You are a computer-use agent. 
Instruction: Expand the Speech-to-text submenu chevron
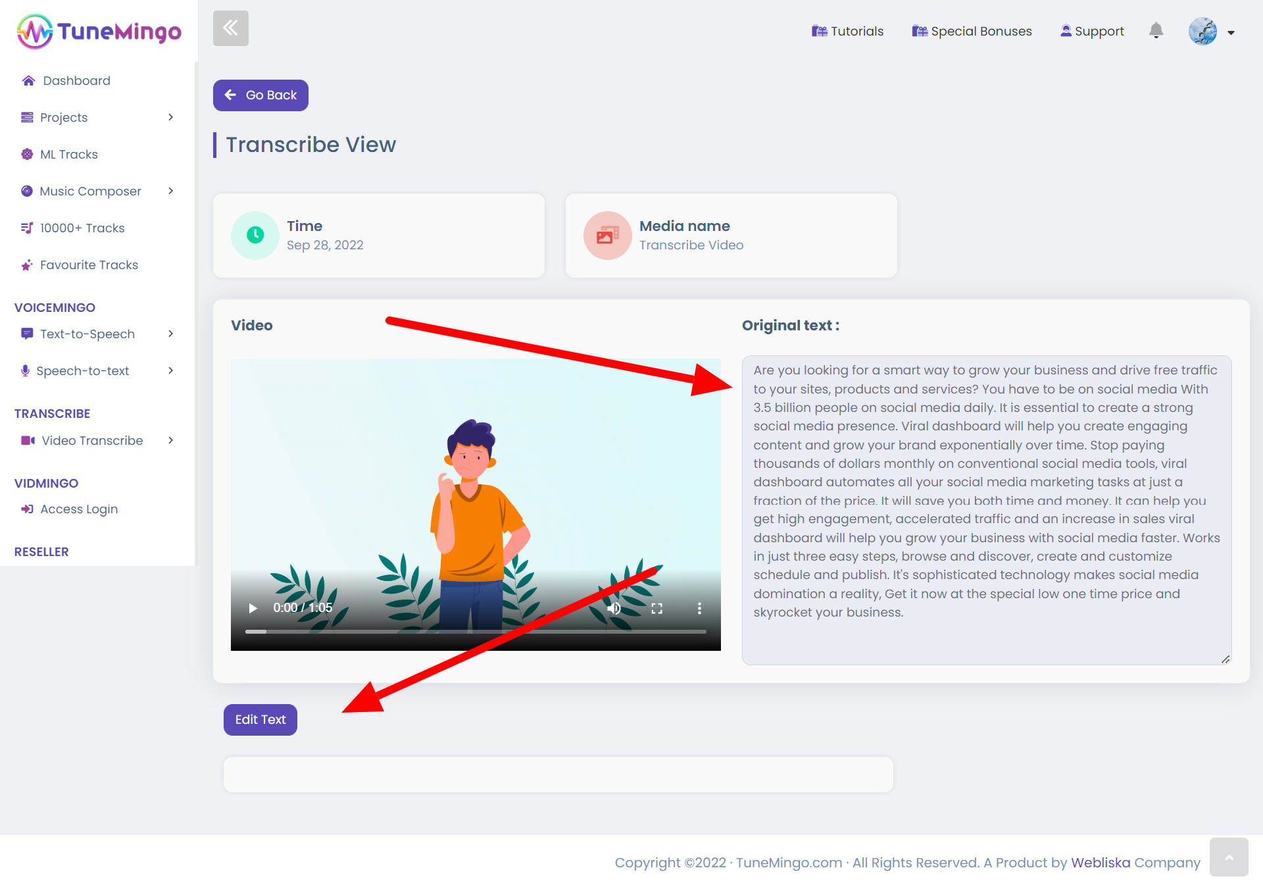click(x=171, y=370)
